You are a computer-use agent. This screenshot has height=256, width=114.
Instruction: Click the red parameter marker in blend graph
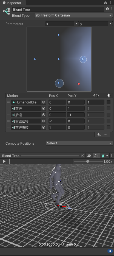[79, 84]
